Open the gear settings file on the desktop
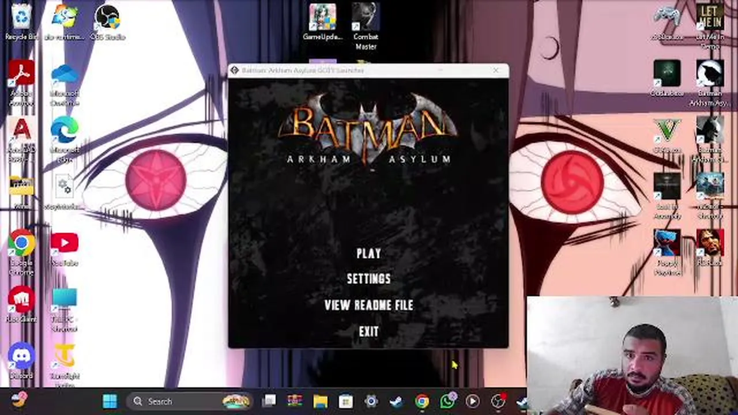Screen dimensions: 738x415 [x=65, y=192]
